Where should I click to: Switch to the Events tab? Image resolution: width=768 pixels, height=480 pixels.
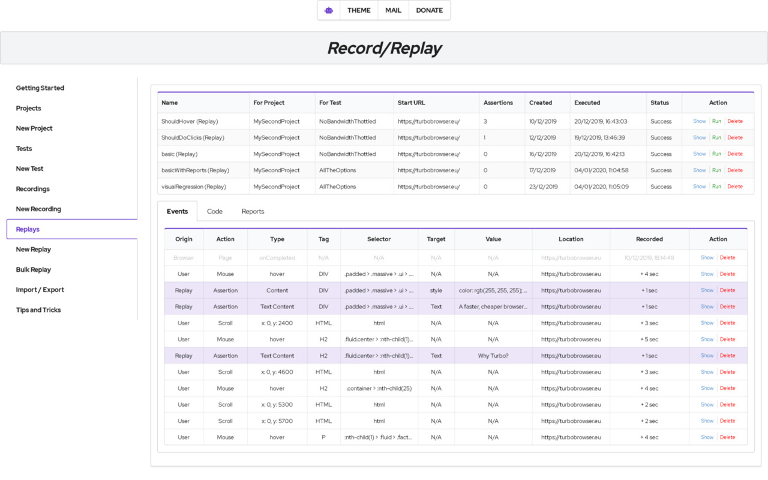point(178,211)
